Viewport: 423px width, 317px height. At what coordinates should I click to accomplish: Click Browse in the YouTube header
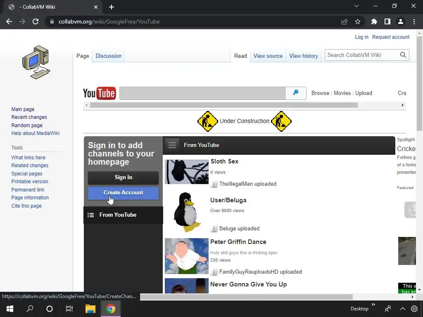click(320, 93)
